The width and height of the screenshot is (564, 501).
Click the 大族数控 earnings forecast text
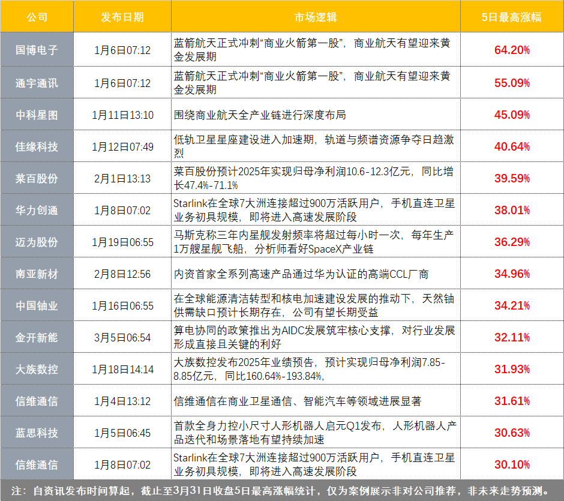[309, 369]
